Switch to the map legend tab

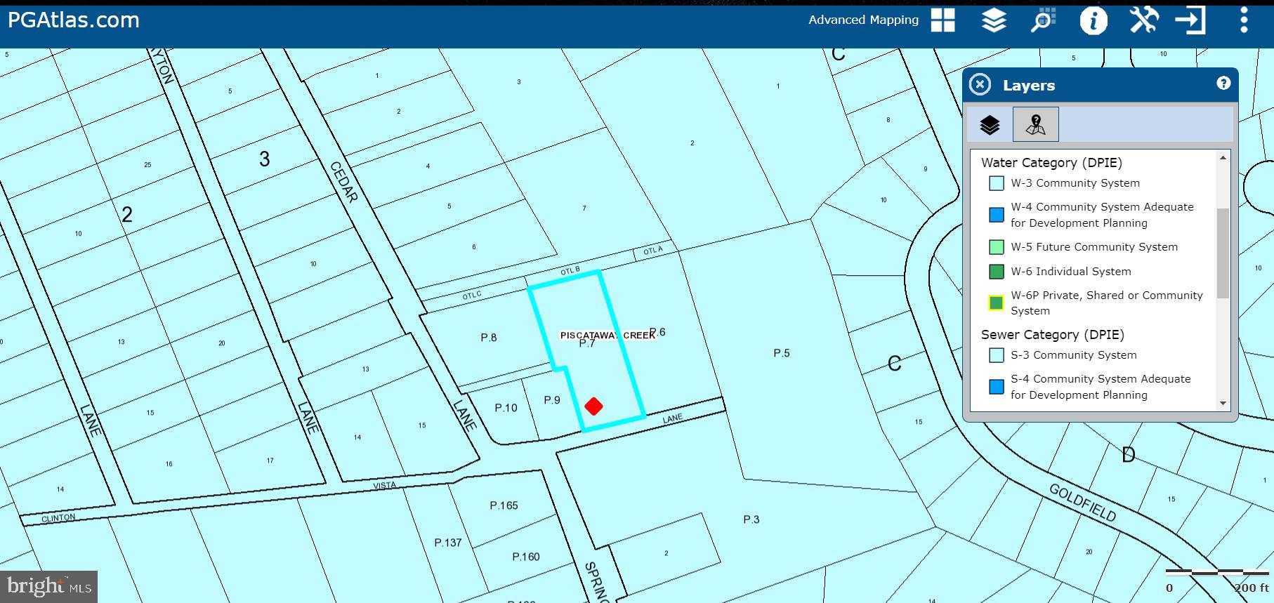click(x=1035, y=125)
